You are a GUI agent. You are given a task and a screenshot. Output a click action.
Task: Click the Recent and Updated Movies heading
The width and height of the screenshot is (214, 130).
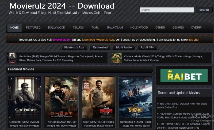[179, 93]
